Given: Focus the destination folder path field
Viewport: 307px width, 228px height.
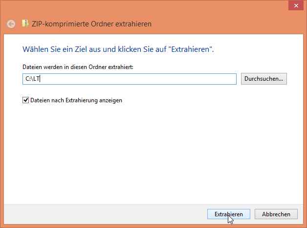Looking at the screenshot, I should 130,79.
